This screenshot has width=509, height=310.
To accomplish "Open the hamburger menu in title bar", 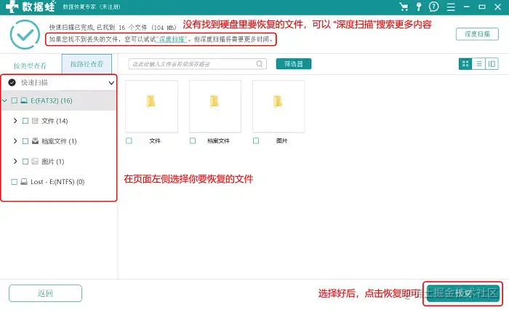I will tap(451, 7).
